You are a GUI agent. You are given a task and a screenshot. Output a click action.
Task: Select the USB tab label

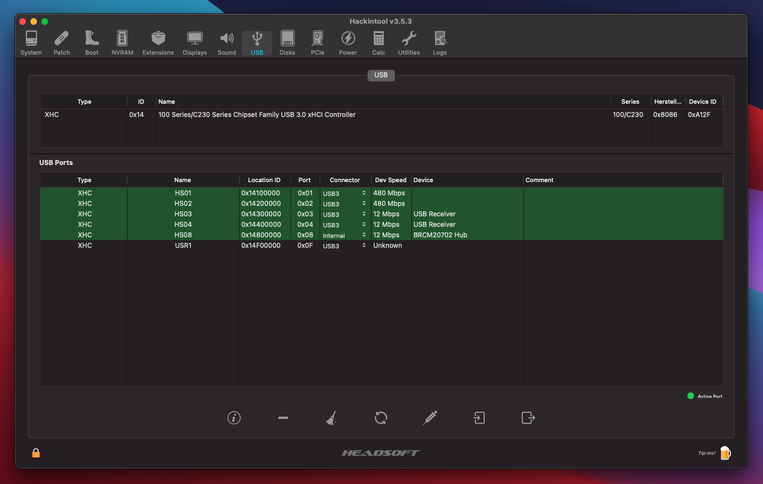coord(381,75)
